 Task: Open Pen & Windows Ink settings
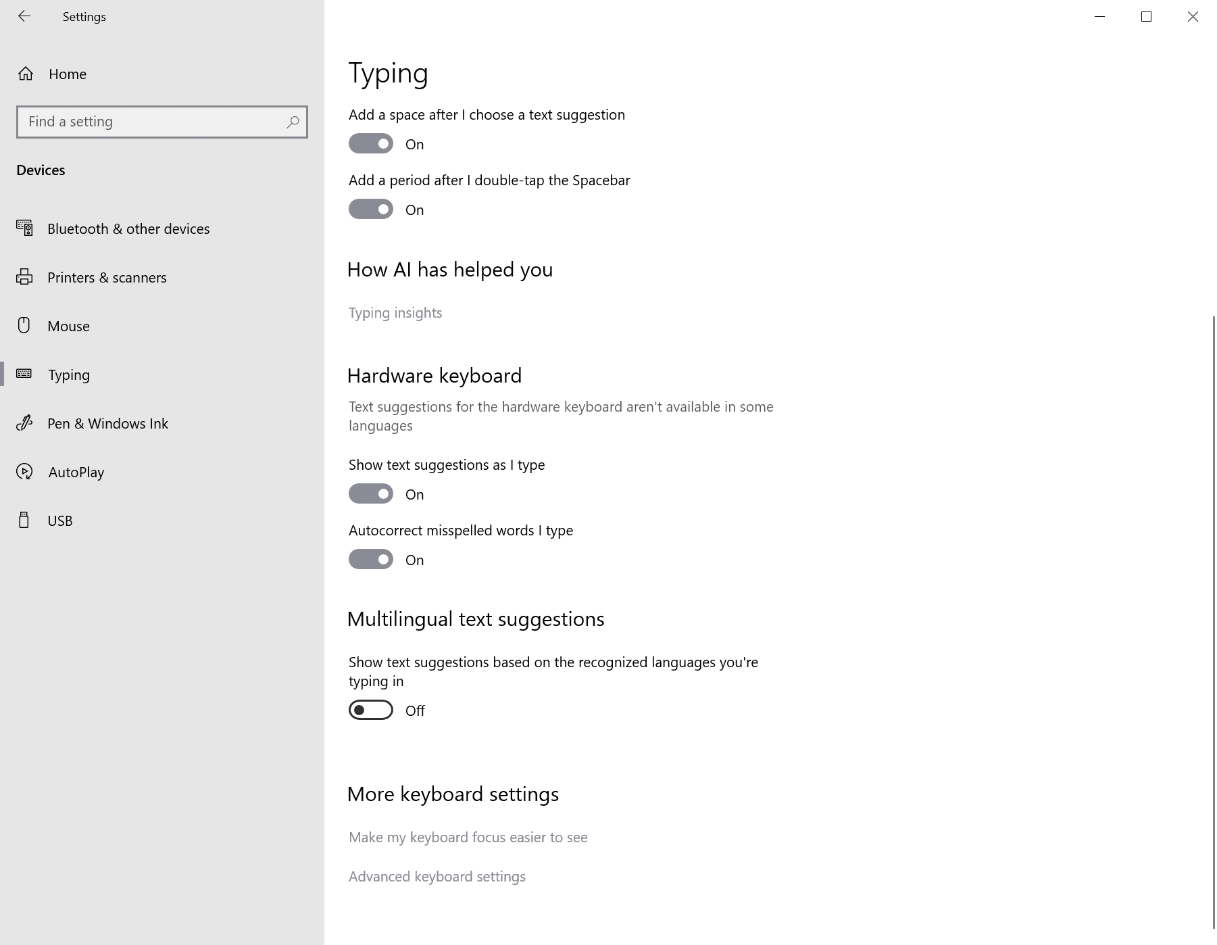pos(107,423)
